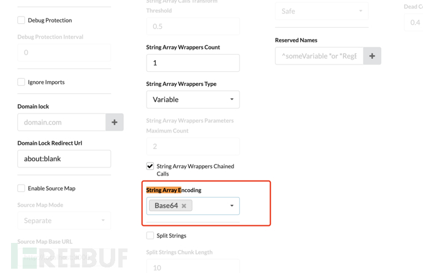This screenshot has width=423, height=273.
Task: Click the Reserved Names input field
Action: click(x=319, y=56)
